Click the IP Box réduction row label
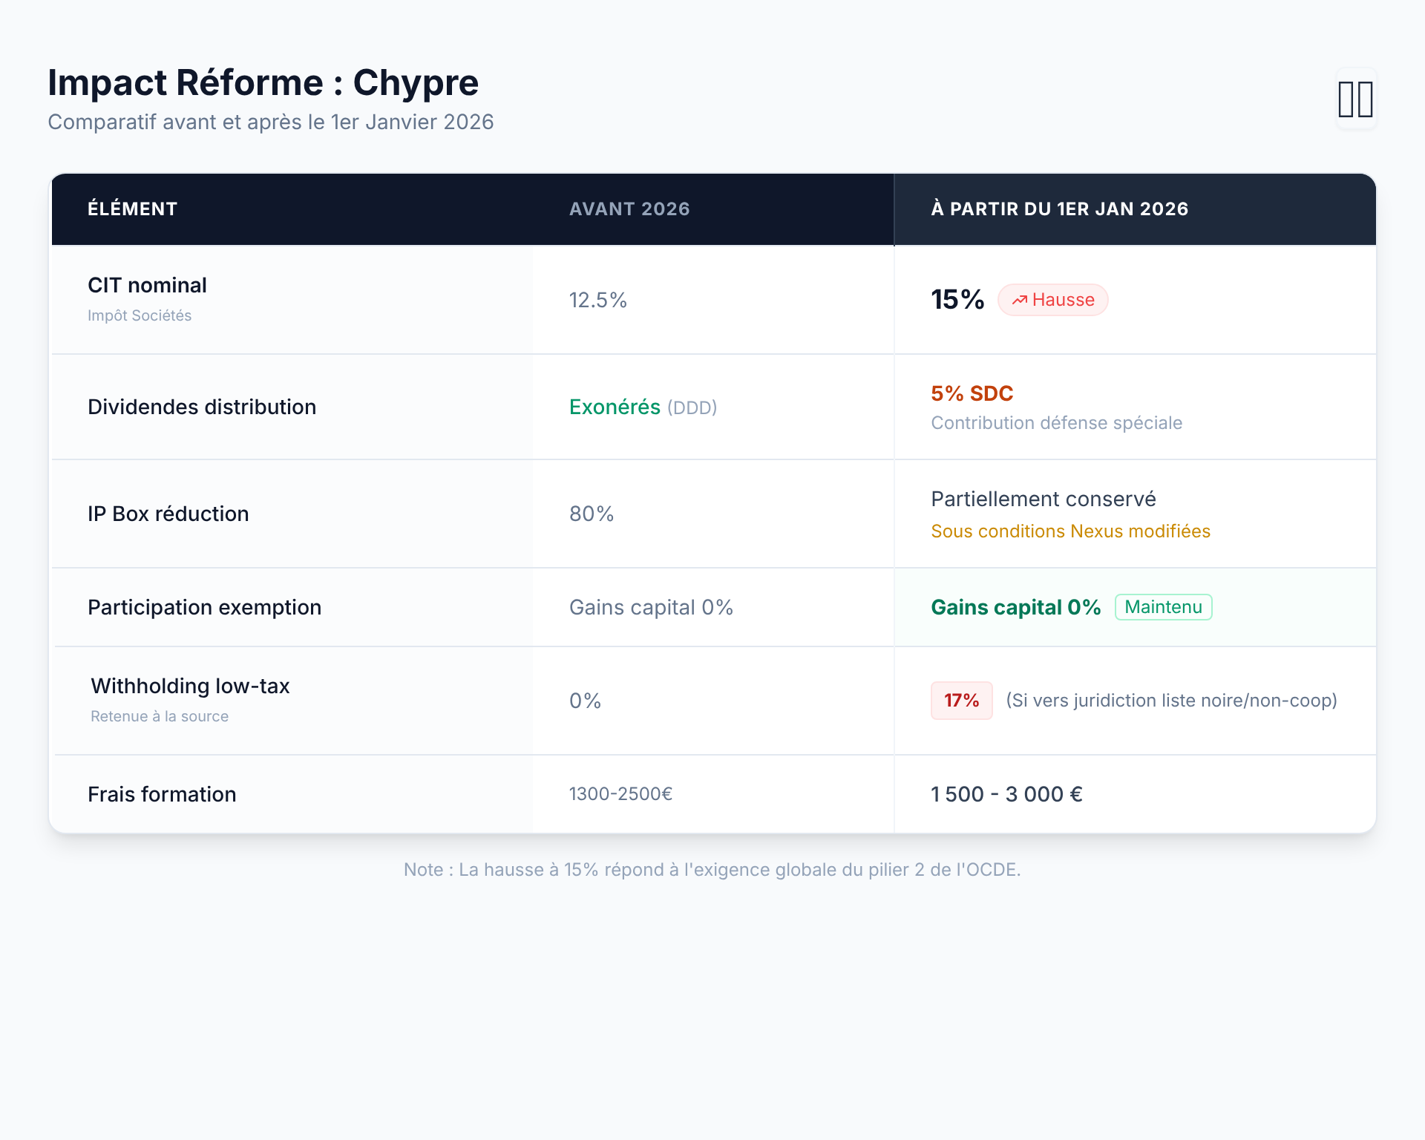 pyautogui.click(x=168, y=514)
